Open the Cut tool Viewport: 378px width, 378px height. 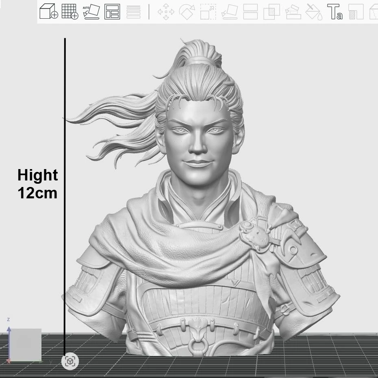pyautogui.click(x=250, y=11)
